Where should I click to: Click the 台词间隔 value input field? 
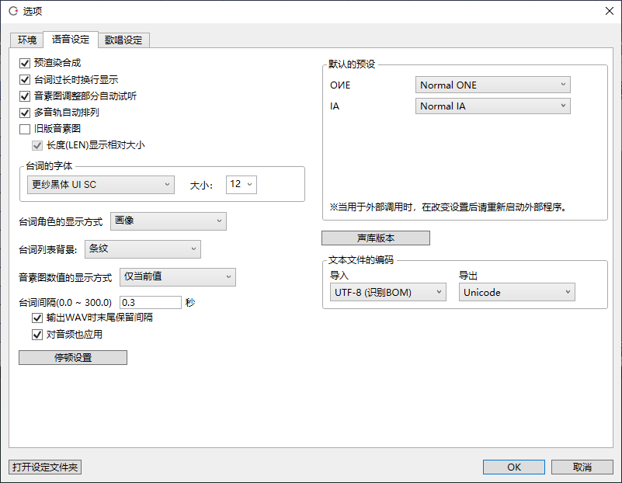click(x=150, y=302)
